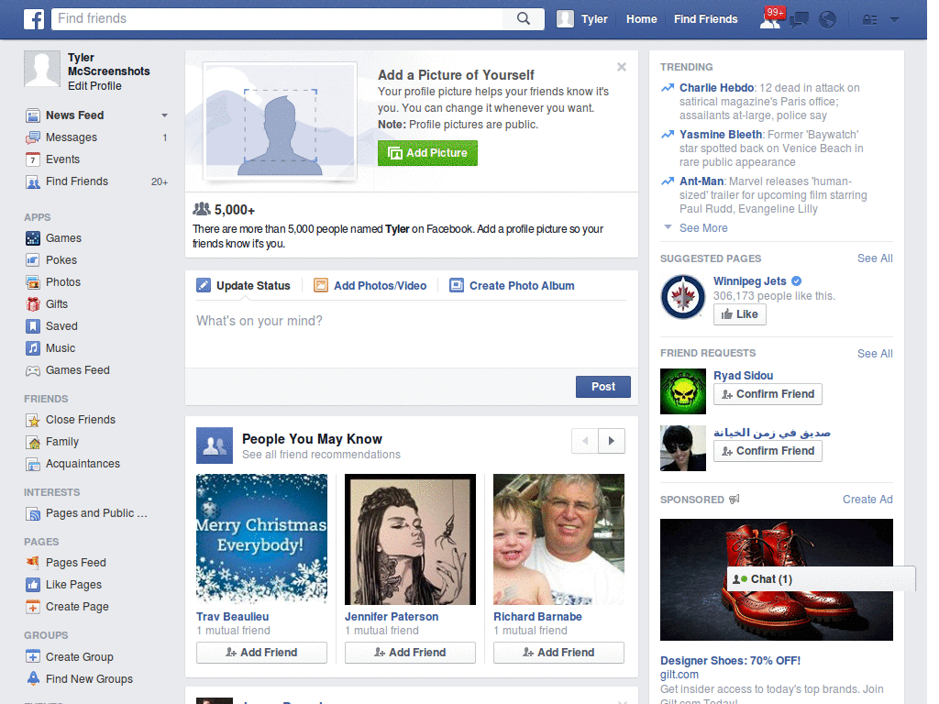Expand the account menu arrow in top bar

pos(894,20)
